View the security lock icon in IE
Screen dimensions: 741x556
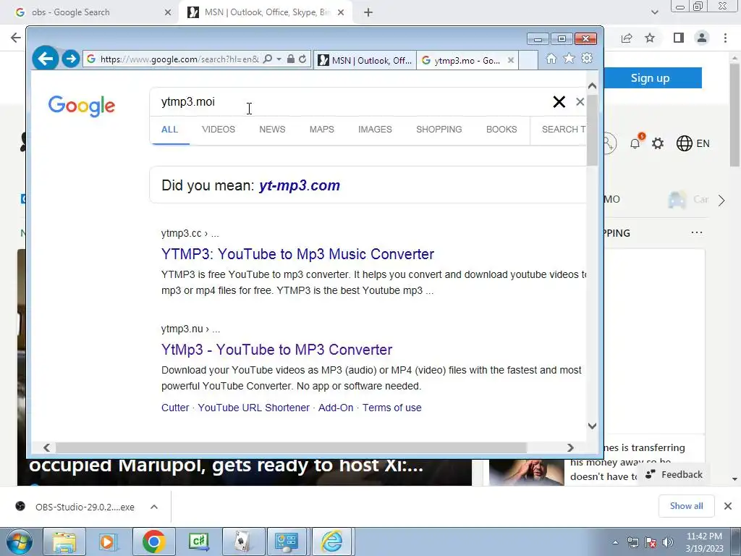coord(291,59)
